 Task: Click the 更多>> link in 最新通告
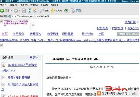point(34,57)
